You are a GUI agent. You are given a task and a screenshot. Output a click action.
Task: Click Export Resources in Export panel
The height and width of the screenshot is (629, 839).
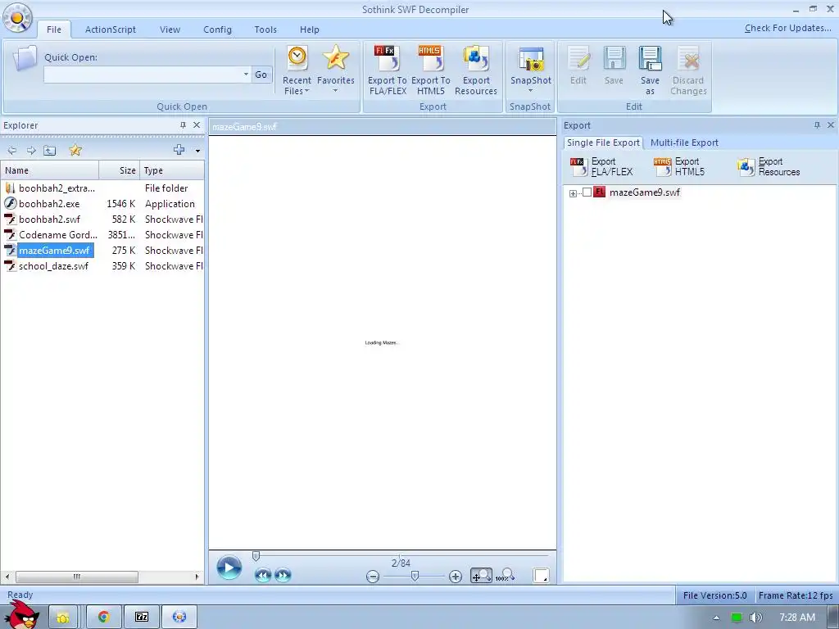tap(769, 167)
